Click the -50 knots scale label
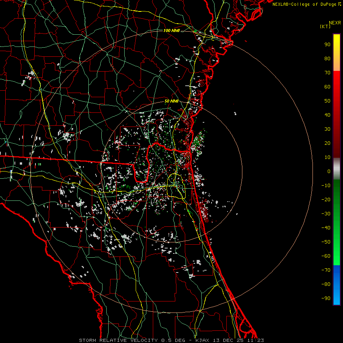The image size is (343, 343). 326,242
